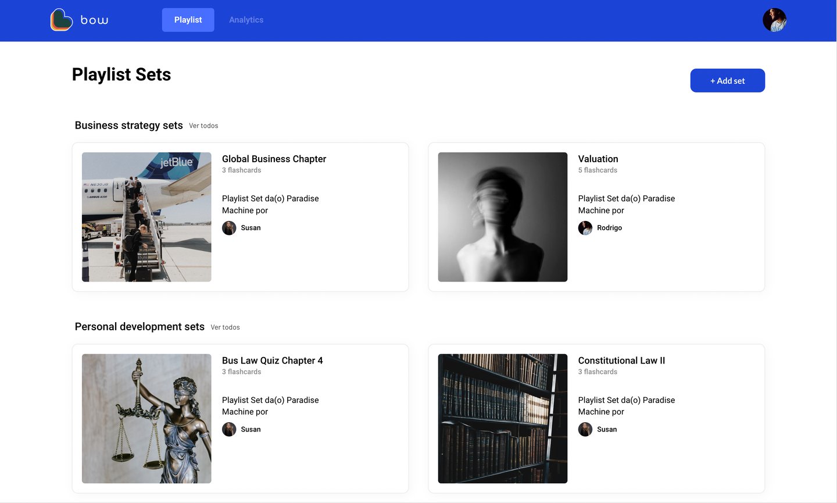Click the bow heart logo icon
The image size is (837, 503).
click(x=62, y=20)
